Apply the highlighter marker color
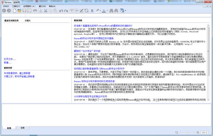Image resolution: width=213 pixels, height=136 pixels. pos(97,11)
